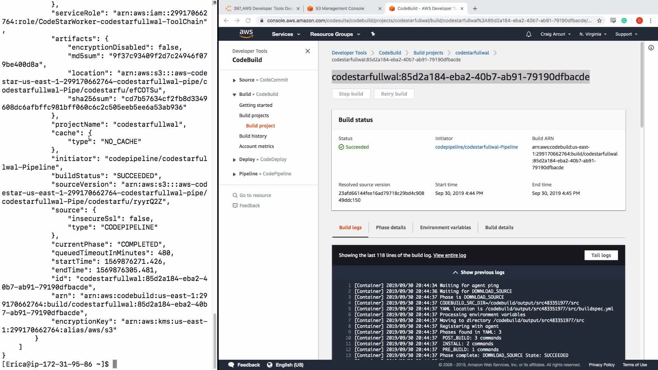Click the Go to resource search icon
The width and height of the screenshot is (658, 370).
(x=235, y=195)
